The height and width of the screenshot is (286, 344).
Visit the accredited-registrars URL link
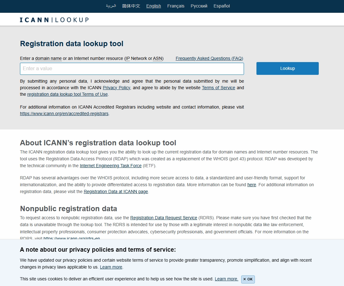point(64,114)
